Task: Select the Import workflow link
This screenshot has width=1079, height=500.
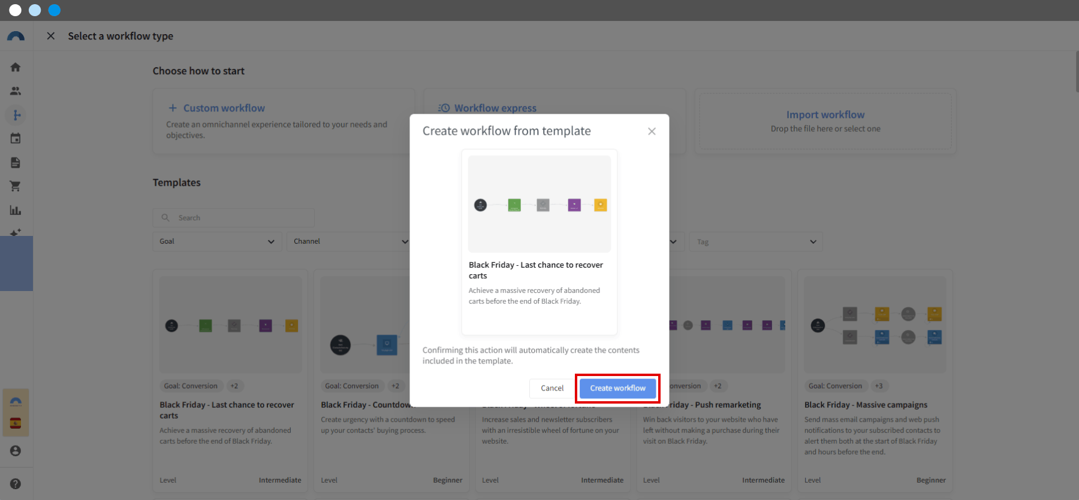Action: (x=825, y=114)
